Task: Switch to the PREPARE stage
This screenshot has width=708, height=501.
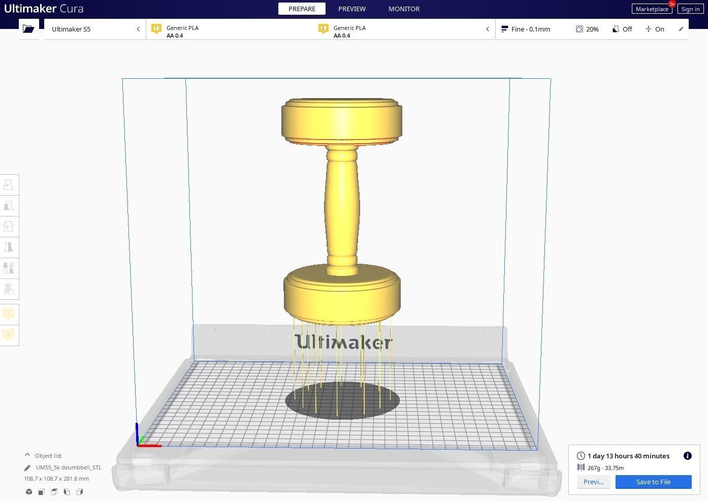Action: point(302,9)
